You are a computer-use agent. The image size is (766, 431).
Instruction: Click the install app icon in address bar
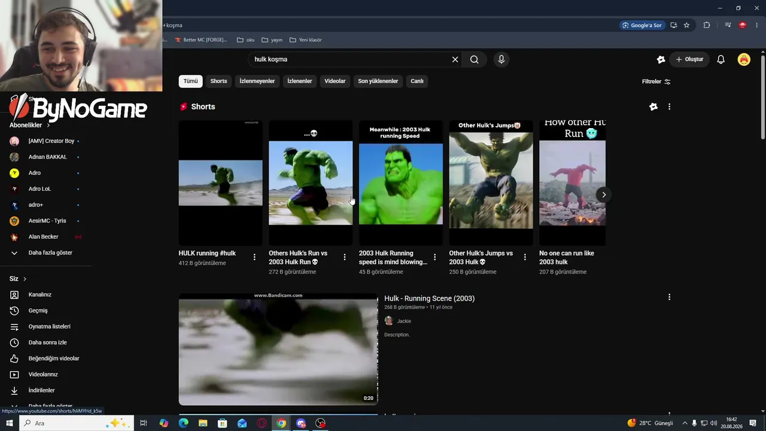click(x=673, y=25)
